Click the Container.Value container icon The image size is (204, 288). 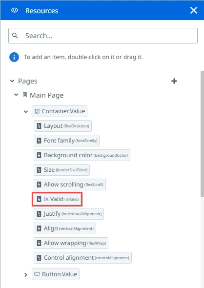coord(37,111)
